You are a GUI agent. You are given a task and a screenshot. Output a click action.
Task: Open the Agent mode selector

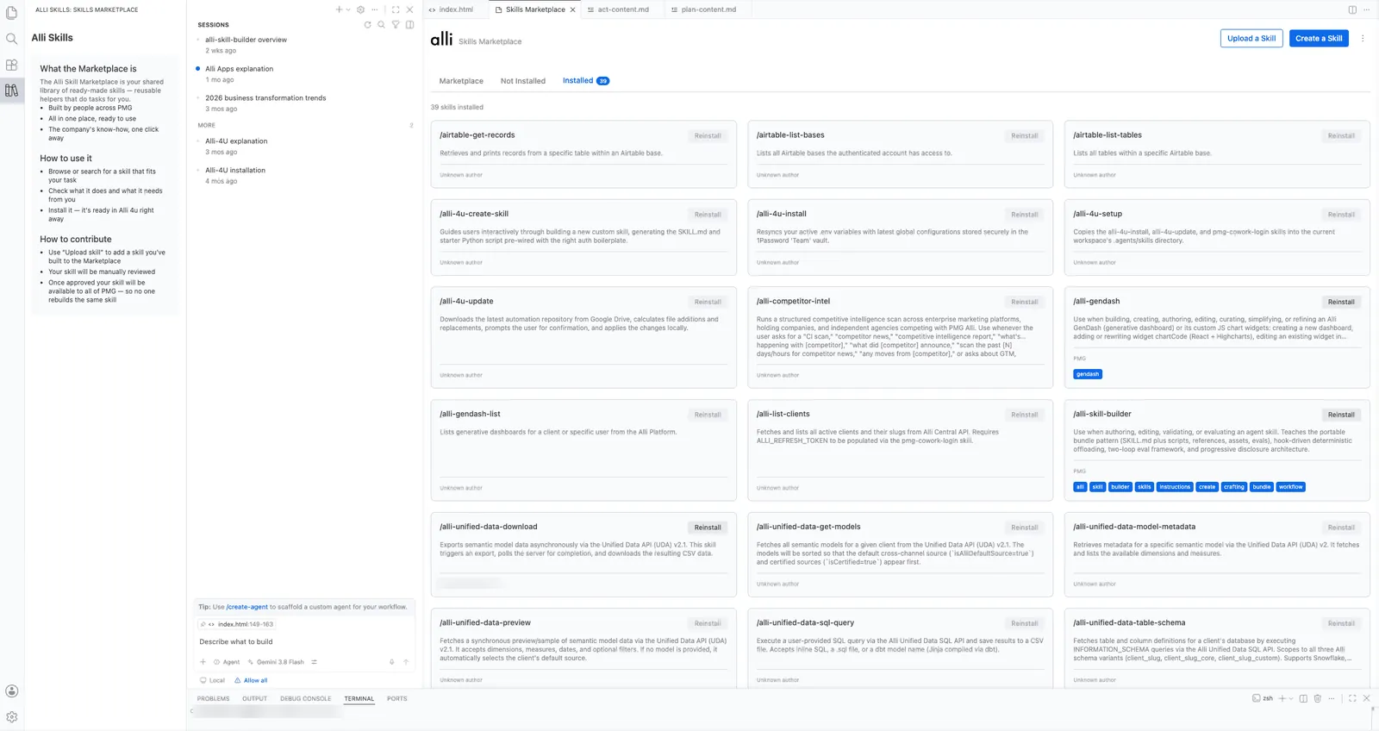coord(227,662)
